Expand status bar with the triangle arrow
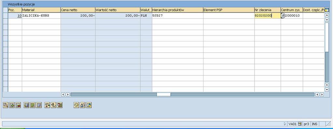Screen dimensions: 333x129 pos(285,124)
